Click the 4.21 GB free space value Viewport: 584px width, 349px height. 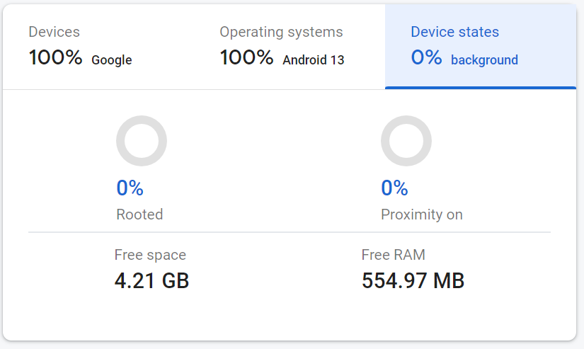pyautogui.click(x=151, y=281)
